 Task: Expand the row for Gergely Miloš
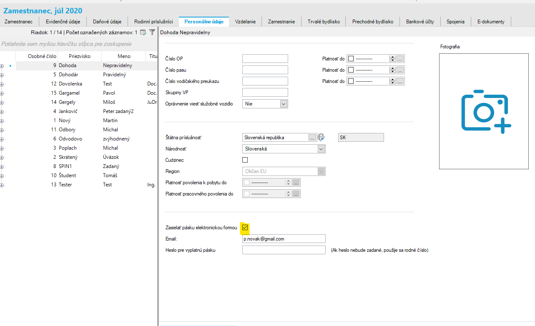click(2, 102)
